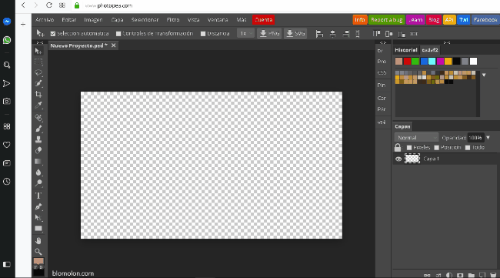Viewport: 500px width, 278px height.
Task: Pick the Lasso selection tool
Action: click(x=38, y=72)
